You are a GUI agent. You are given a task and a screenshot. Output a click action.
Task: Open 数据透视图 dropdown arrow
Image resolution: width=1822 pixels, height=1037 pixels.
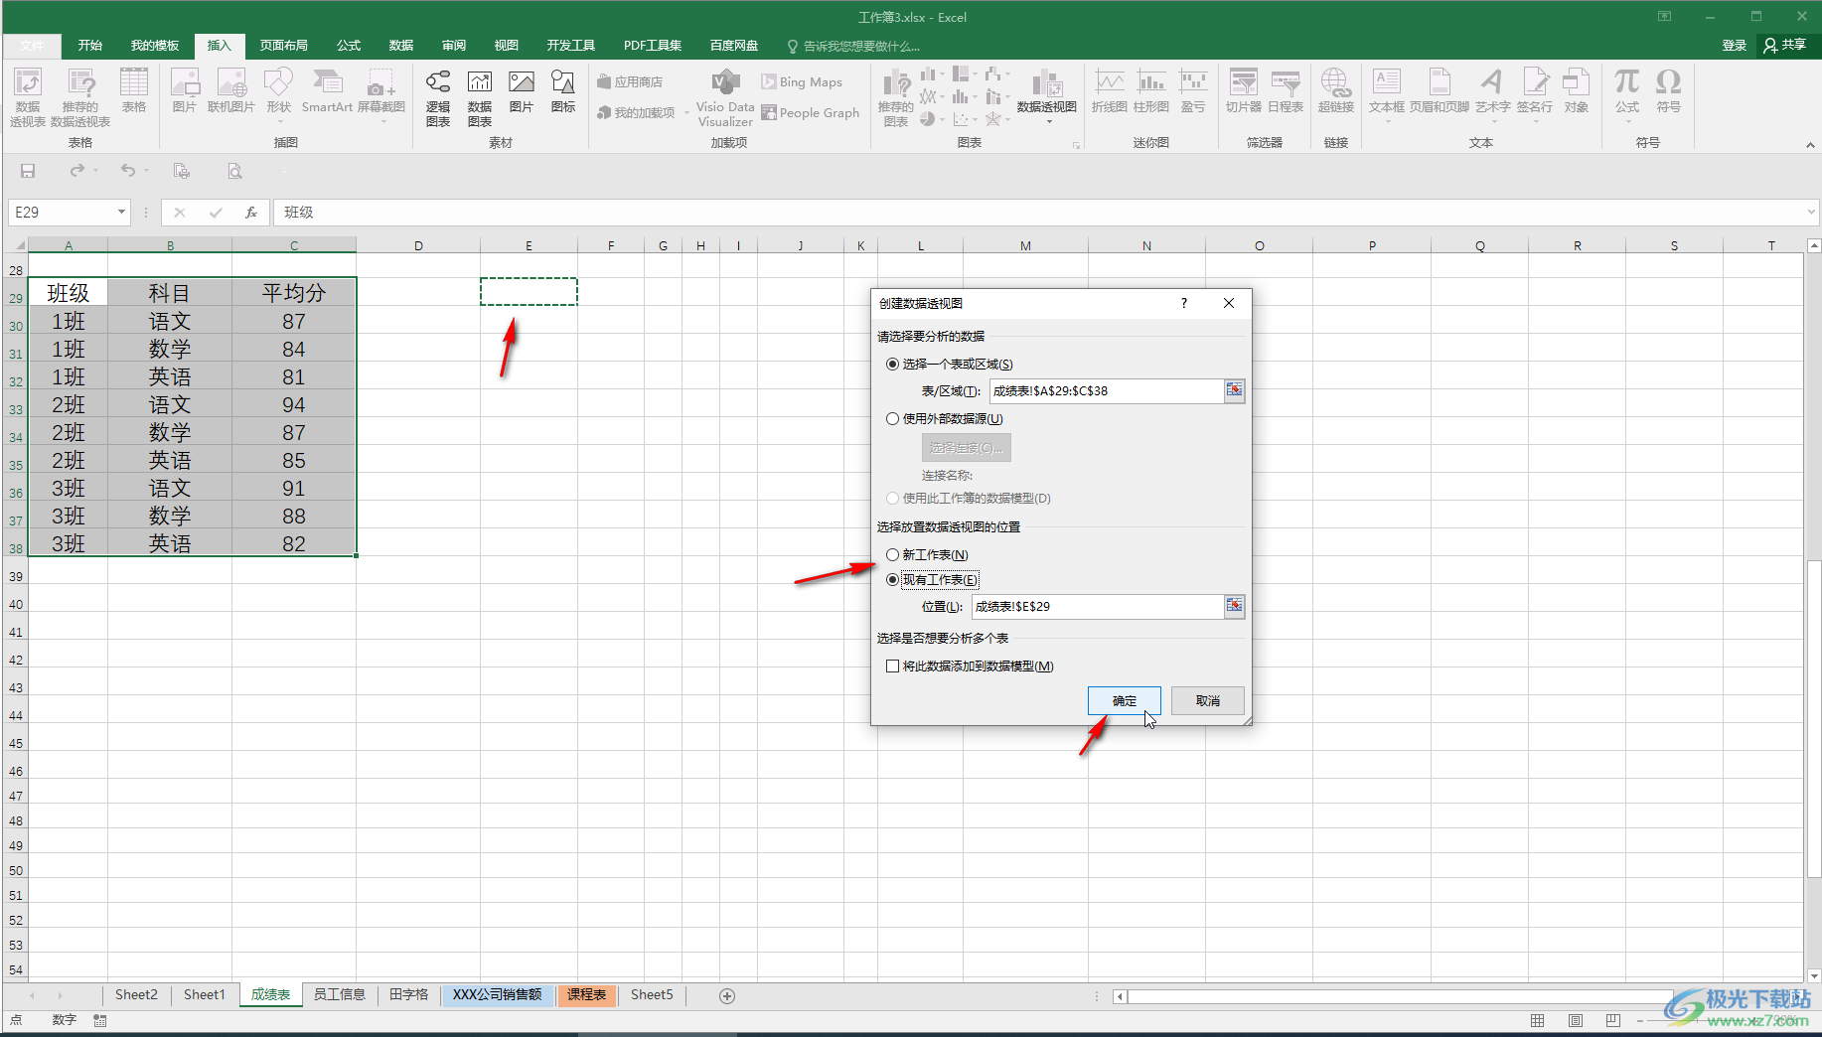1047,121
